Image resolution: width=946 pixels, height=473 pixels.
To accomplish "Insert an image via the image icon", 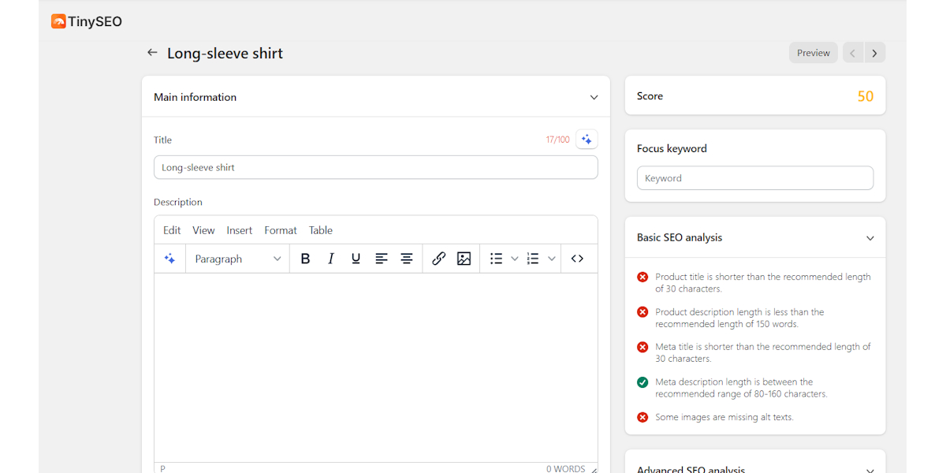I will click(x=464, y=258).
